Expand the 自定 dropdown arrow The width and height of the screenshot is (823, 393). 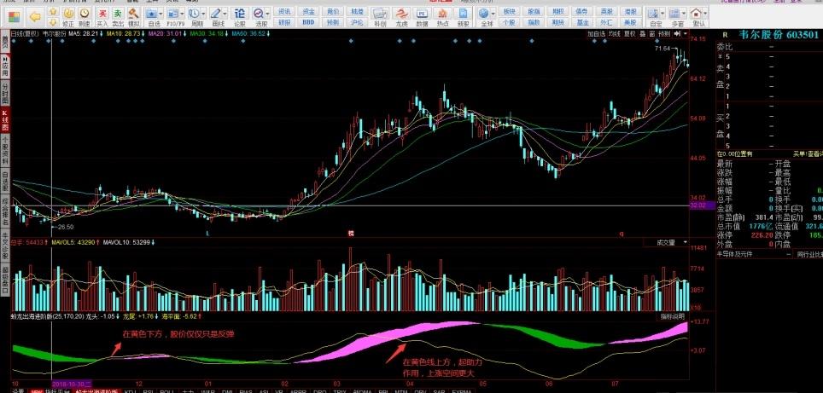[662, 14]
